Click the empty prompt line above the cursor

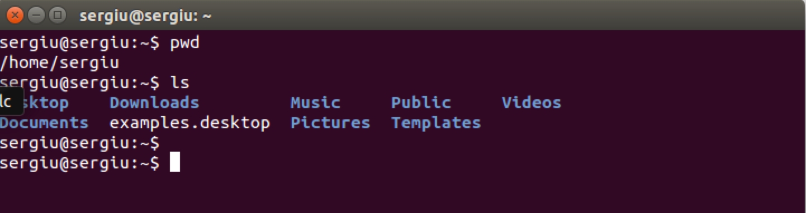[80, 143]
